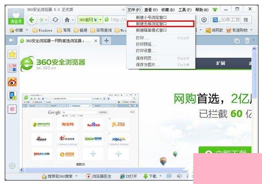Viewport: 262px width, 184px height.
Task: Open 下载 downloads in status bar
Action: (150, 176)
